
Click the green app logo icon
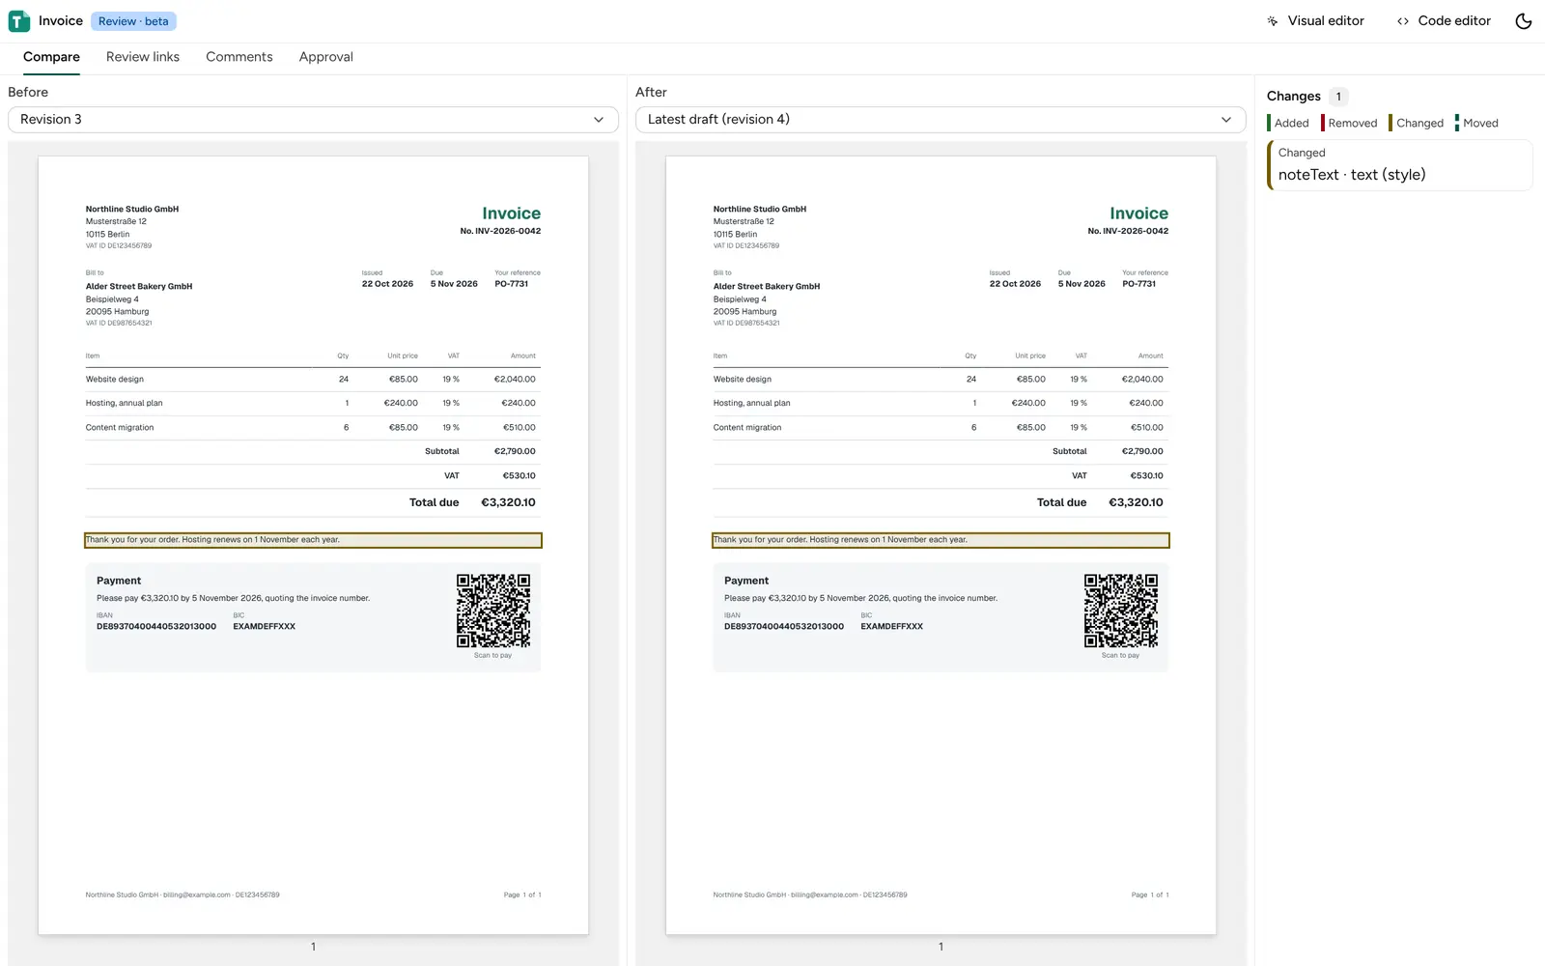(18, 21)
